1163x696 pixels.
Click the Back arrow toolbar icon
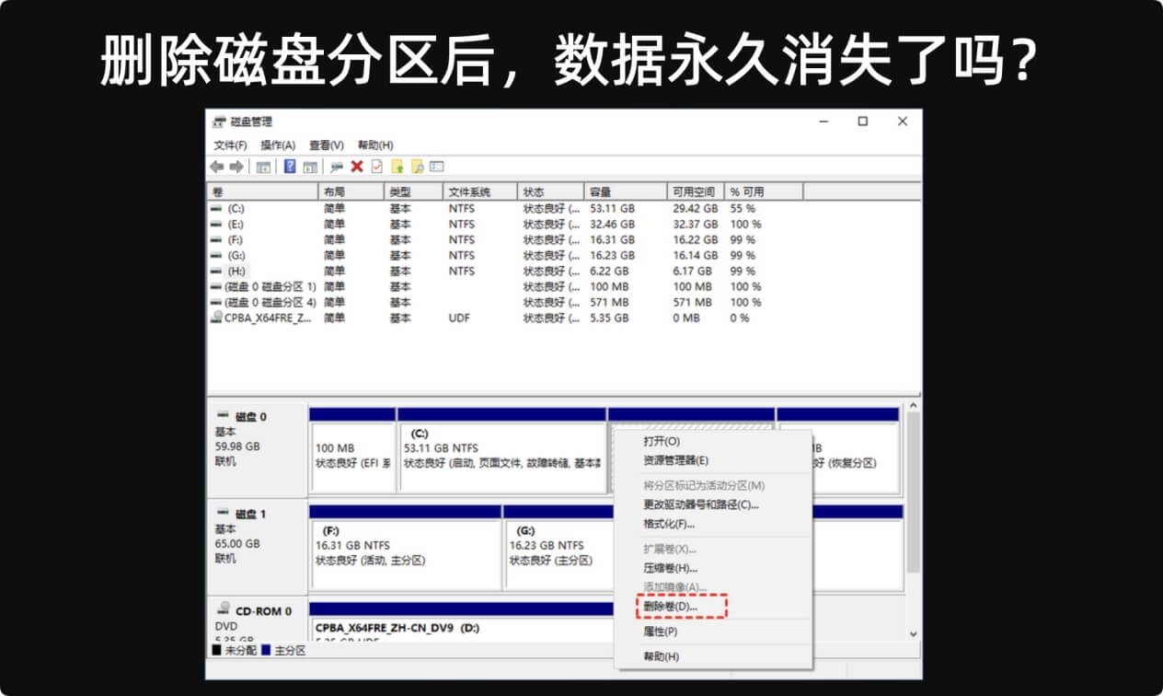217,167
